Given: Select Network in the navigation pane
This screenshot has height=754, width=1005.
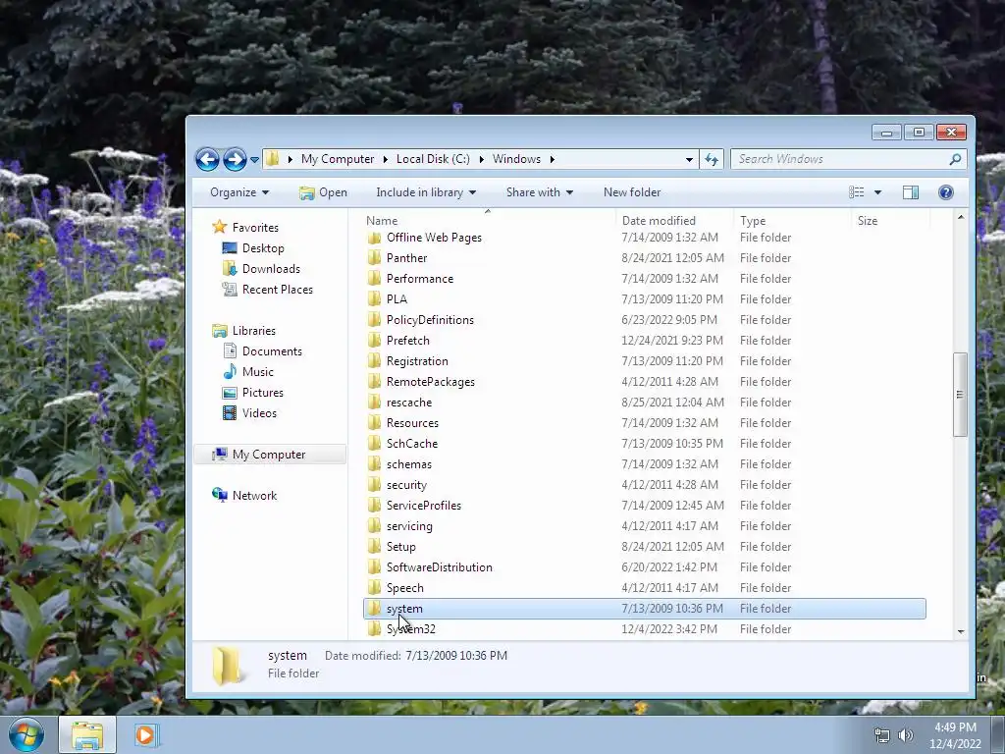Looking at the screenshot, I should [x=254, y=496].
